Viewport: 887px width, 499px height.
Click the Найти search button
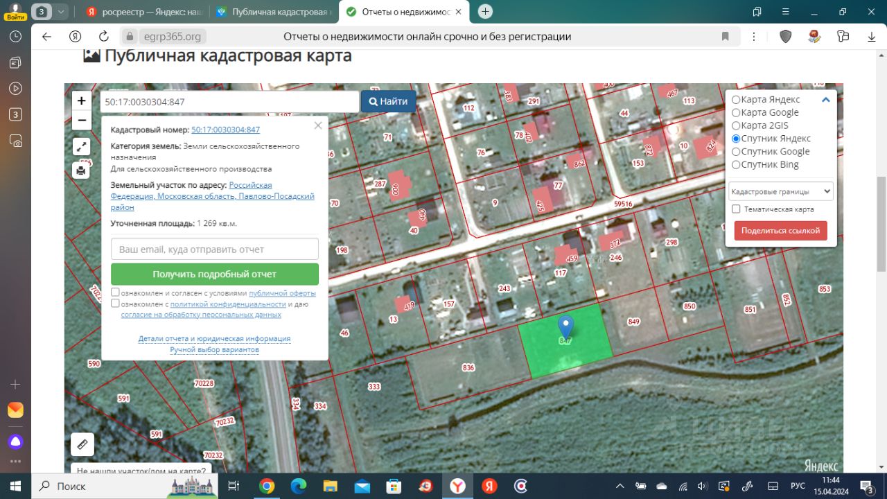[388, 101]
